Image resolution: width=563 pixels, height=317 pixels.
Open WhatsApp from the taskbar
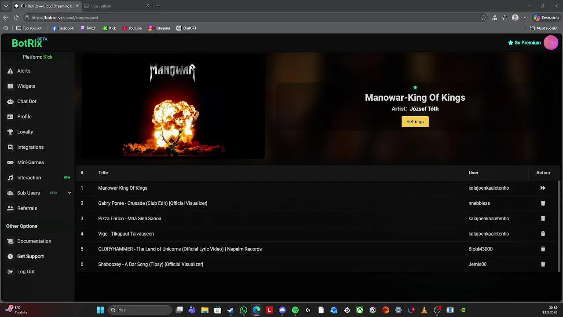tap(244, 310)
